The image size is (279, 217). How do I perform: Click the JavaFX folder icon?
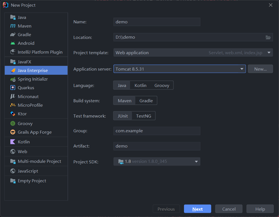click(13, 62)
